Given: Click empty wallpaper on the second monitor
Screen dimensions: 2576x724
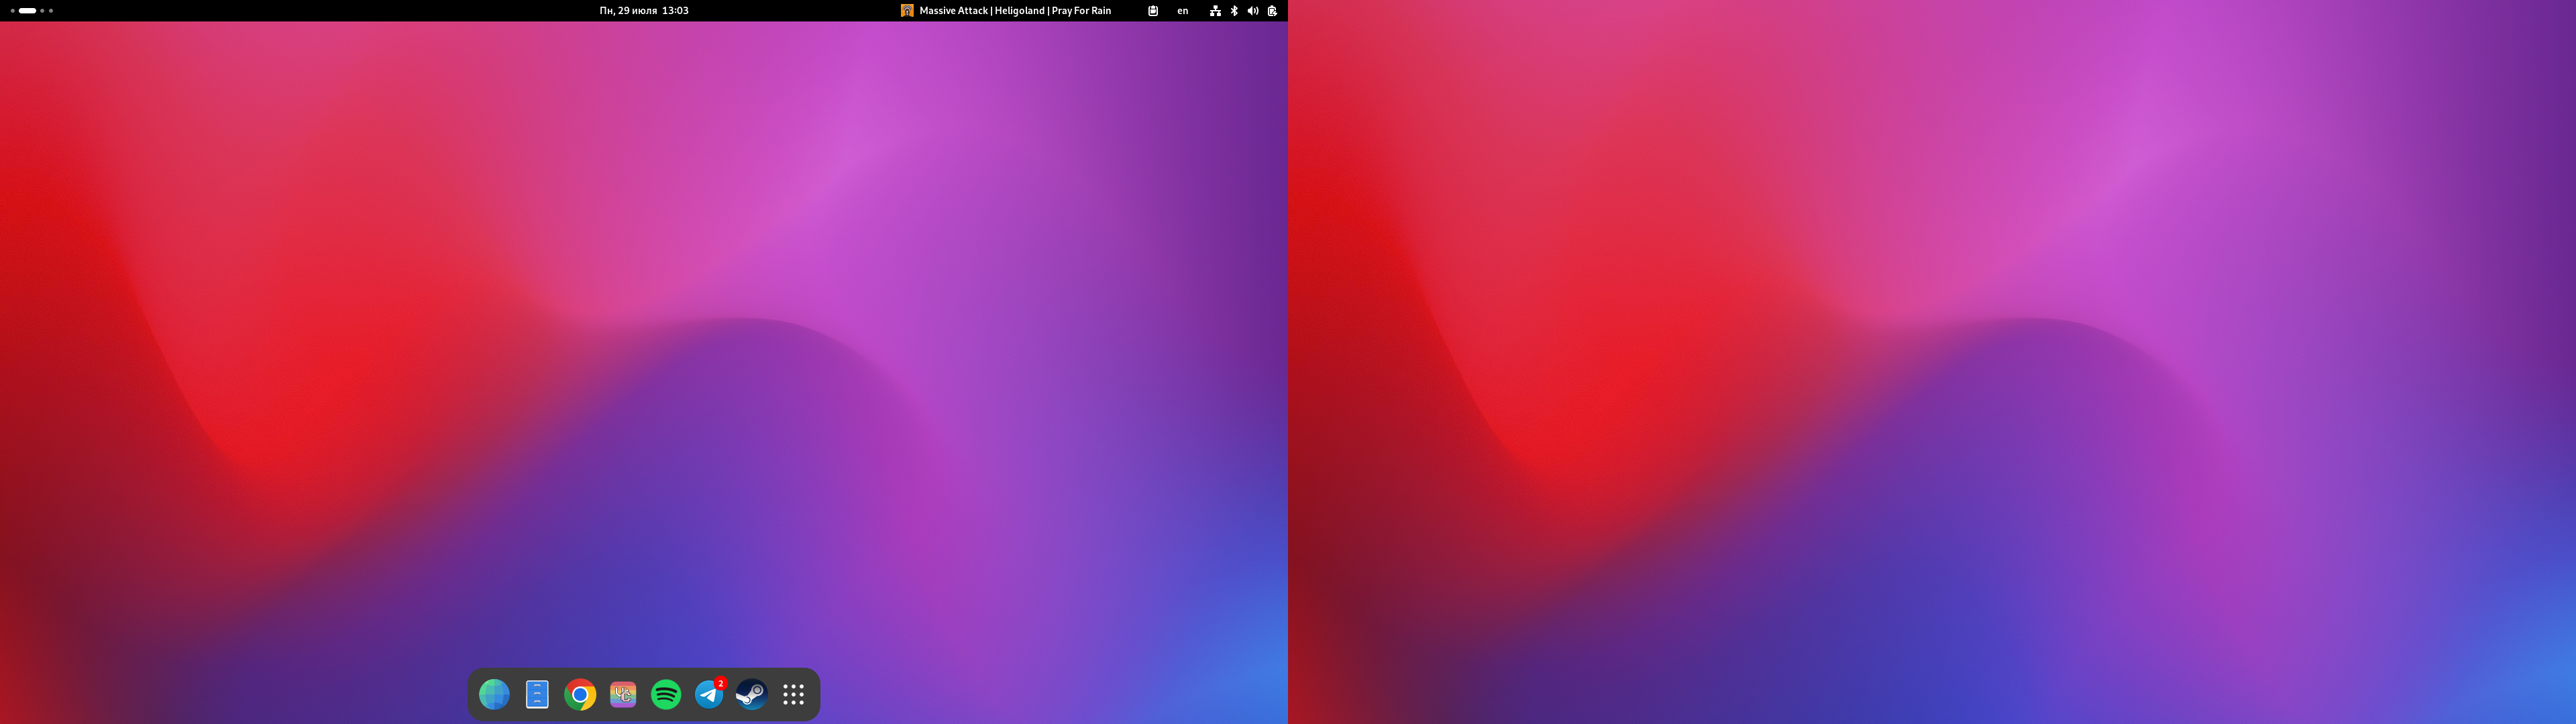Looking at the screenshot, I should point(1930,360).
